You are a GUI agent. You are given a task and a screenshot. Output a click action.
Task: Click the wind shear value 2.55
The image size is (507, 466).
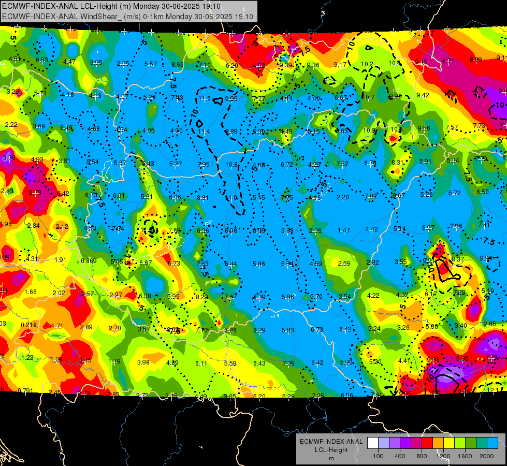123,64
